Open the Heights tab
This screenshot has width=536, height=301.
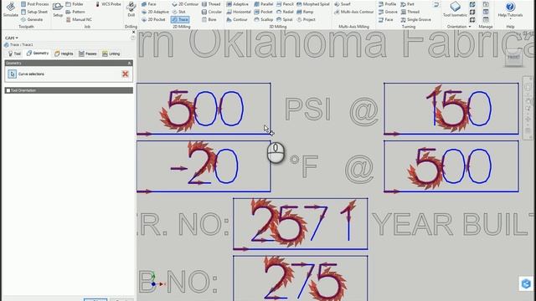pos(64,54)
